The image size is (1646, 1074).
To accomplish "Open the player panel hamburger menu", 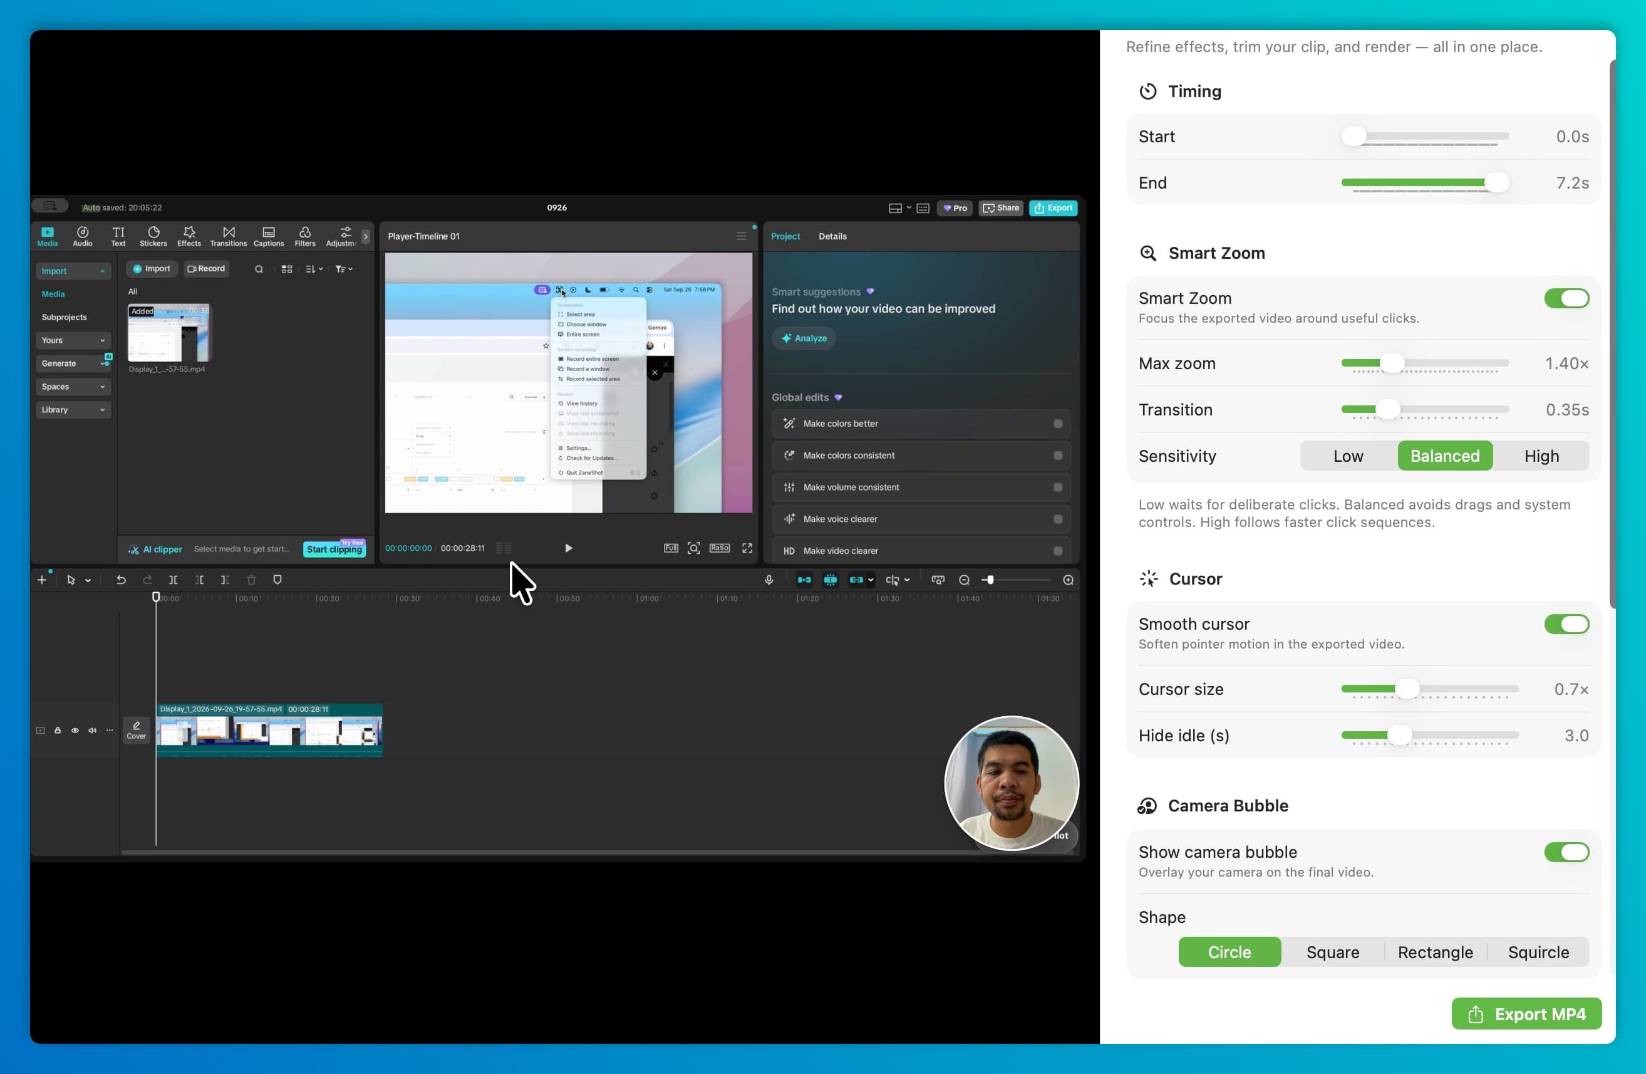I will click(x=742, y=236).
